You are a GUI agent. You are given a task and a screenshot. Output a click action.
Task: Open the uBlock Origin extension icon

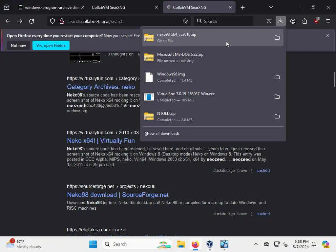[317, 21]
